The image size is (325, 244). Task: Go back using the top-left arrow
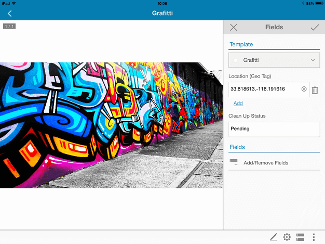click(x=9, y=14)
